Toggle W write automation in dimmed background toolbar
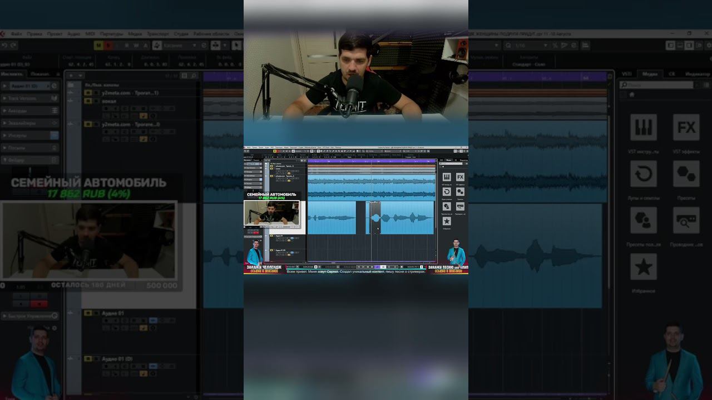This screenshot has width=712, height=400. (136, 45)
